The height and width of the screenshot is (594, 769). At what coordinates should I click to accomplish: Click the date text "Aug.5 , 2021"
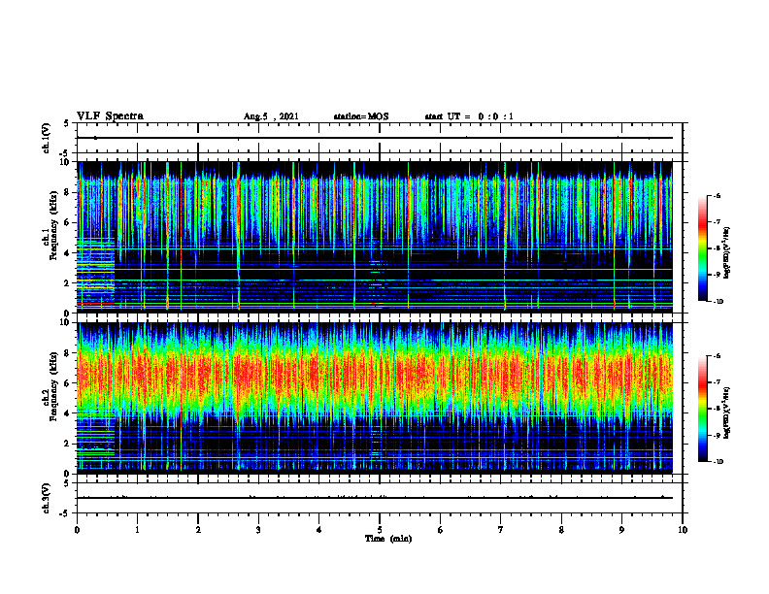pos(271,116)
